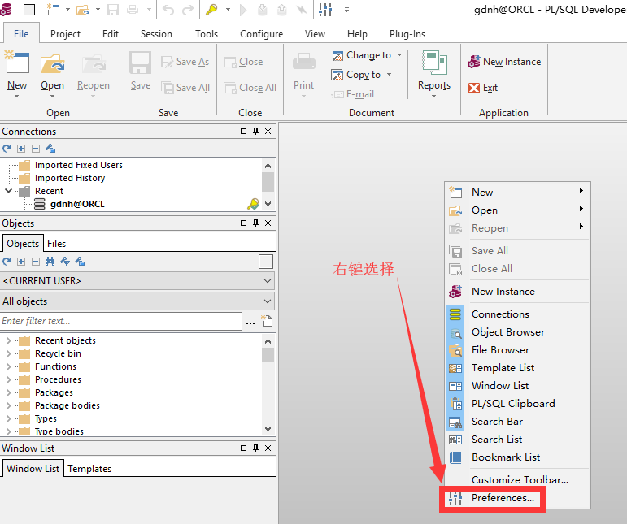Refresh the Connections panel list
Screen dimensions: 627x524
pos(7,149)
